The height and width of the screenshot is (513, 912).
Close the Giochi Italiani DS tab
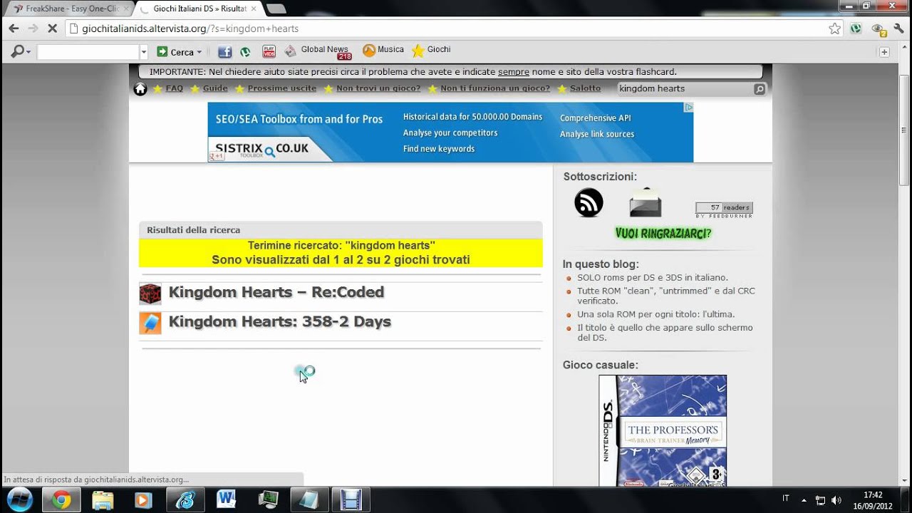tap(253, 9)
